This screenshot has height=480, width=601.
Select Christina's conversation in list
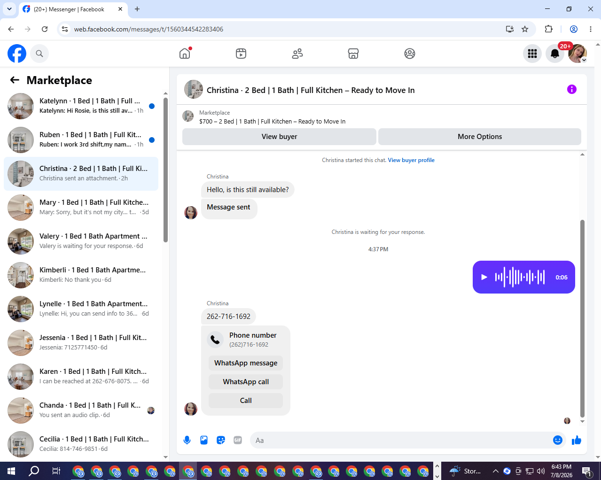(x=81, y=174)
